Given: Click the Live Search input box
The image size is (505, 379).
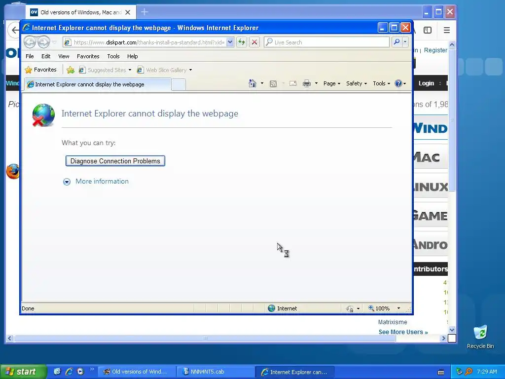Looking at the screenshot, I should (x=326, y=42).
